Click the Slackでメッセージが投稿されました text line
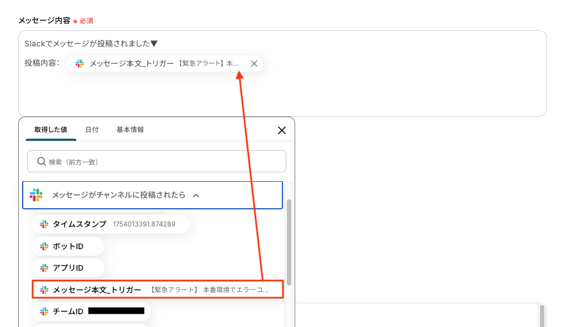561x327 pixels. pos(91,44)
